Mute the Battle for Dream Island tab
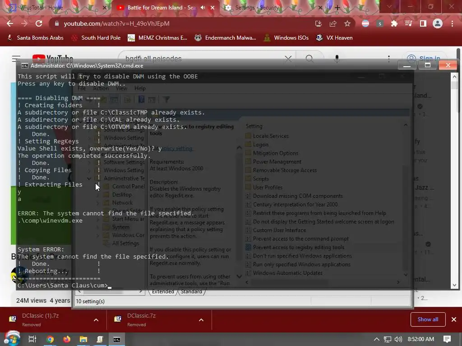Image resolution: width=462 pixels, height=346 pixels. click(x=203, y=8)
